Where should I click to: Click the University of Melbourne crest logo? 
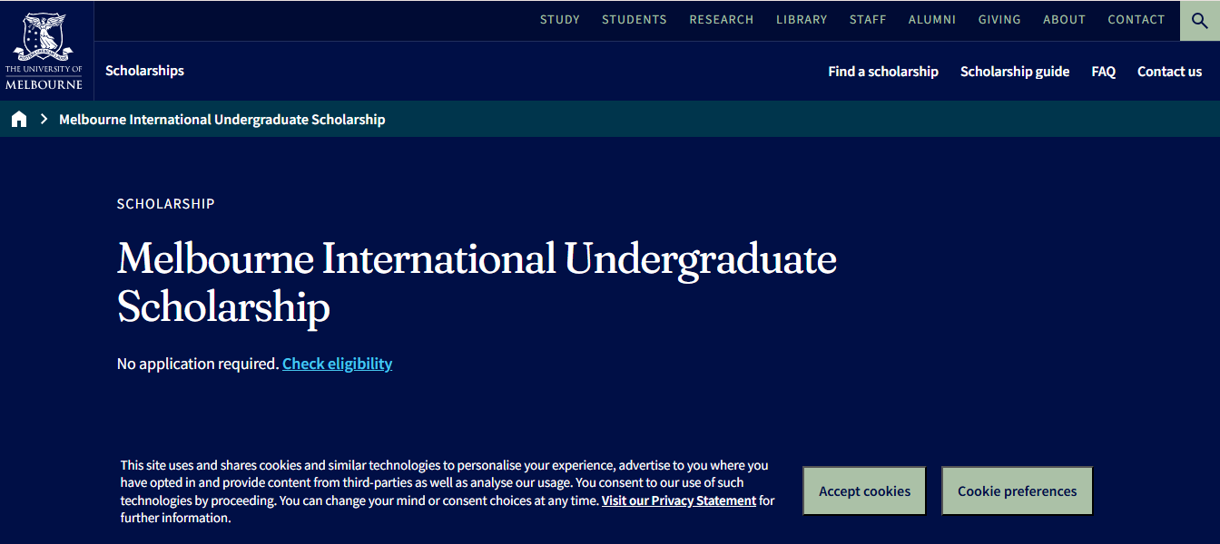(x=45, y=49)
